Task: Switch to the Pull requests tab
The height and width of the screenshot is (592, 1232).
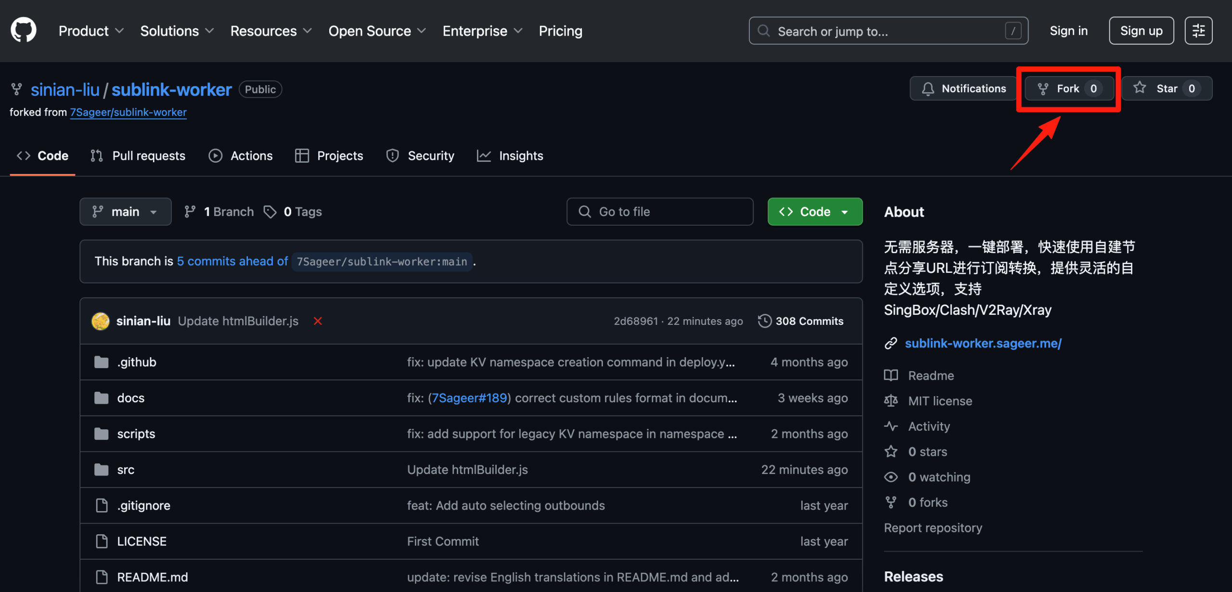Action: point(138,156)
